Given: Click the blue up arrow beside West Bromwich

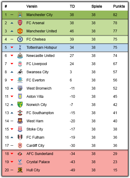Looking at the screenshot, I should pos(12,88).
